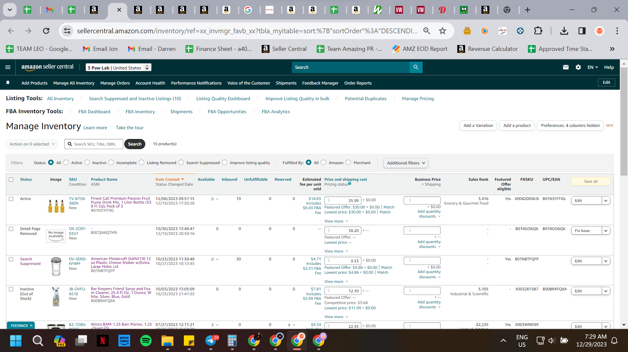Select the Inactive status radio filter
The image size is (628, 352).
87,162
